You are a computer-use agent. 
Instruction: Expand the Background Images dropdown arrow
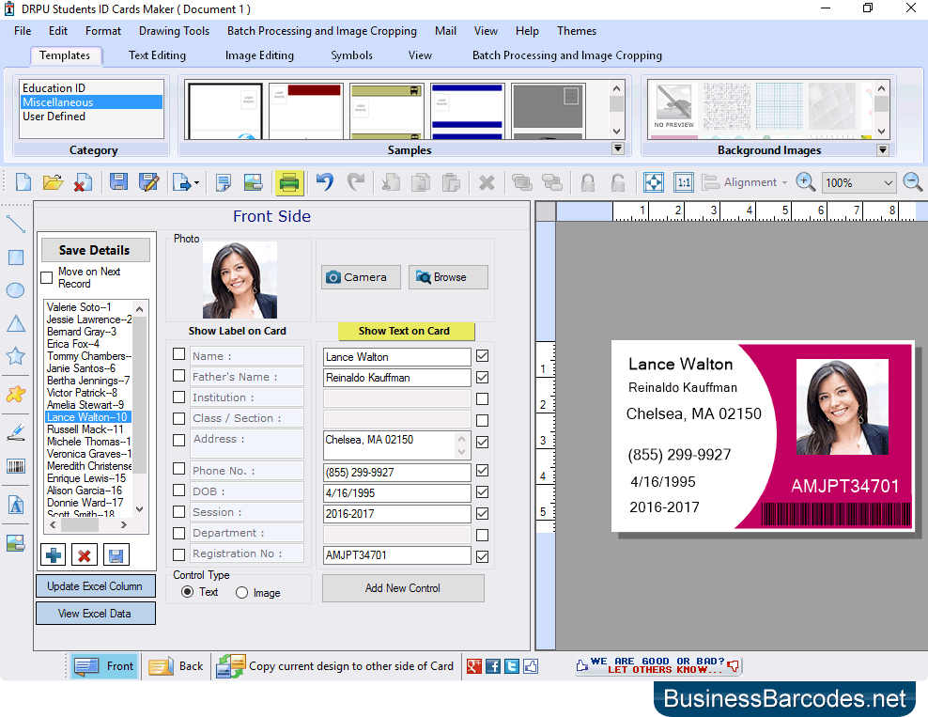882,149
